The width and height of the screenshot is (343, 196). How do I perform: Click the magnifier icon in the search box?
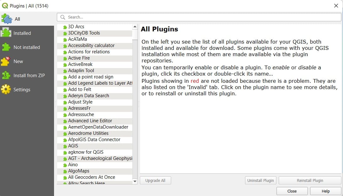[63, 17]
